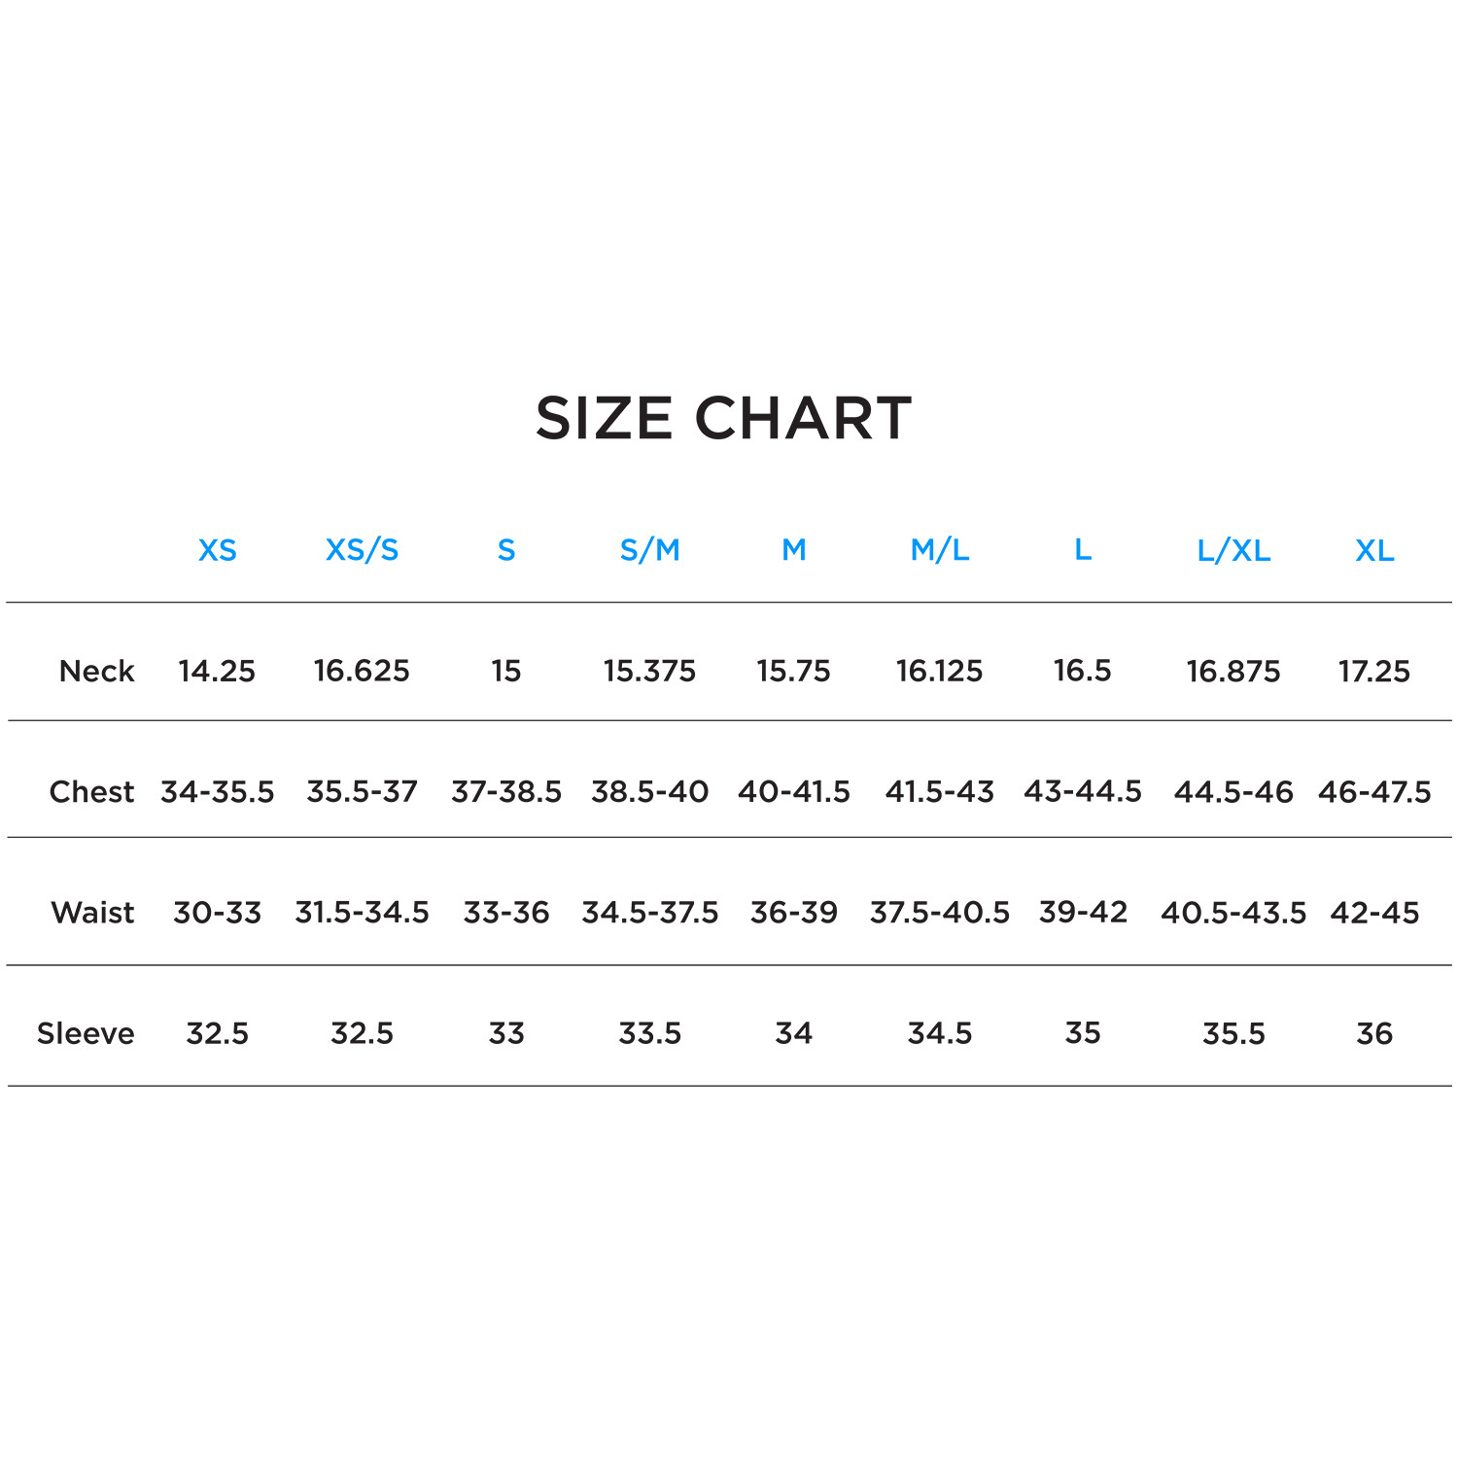Click the 36 sleeve measurement
1458x1458 pixels.
pos(1373,1032)
